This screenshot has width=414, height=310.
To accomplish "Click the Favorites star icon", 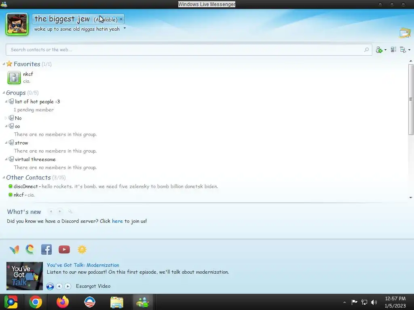I will (x=9, y=63).
